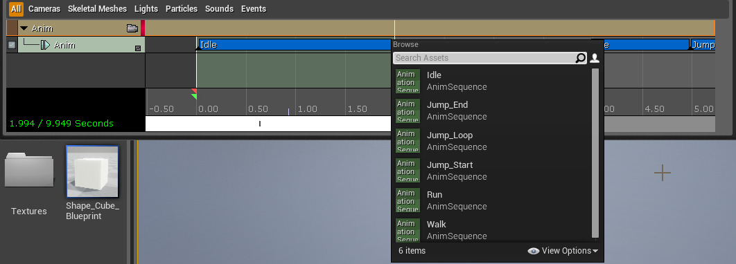Image resolution: width=736 pixels, height=264 pixels.
Task: Toggle the Anim track checkbox
Action: [12, 45]
